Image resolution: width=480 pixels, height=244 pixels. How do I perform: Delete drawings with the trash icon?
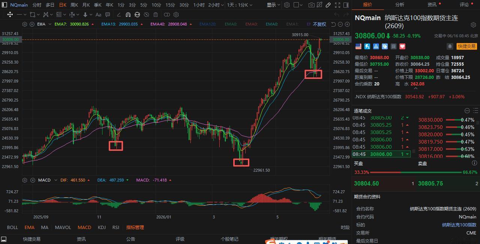coord(155,15)
